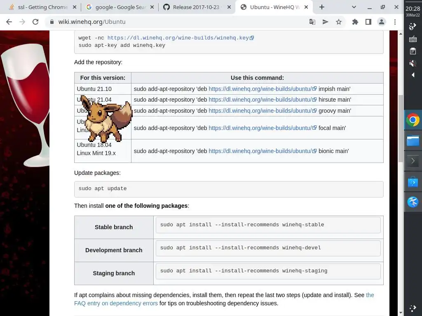This screenshot has width=422, height=316.
Task: Bookmark this page with the star
Action: pos(339,22)
